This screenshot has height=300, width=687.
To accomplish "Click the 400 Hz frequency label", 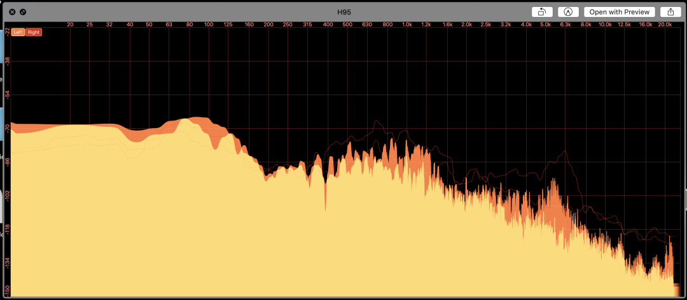I will coord(328,24).
